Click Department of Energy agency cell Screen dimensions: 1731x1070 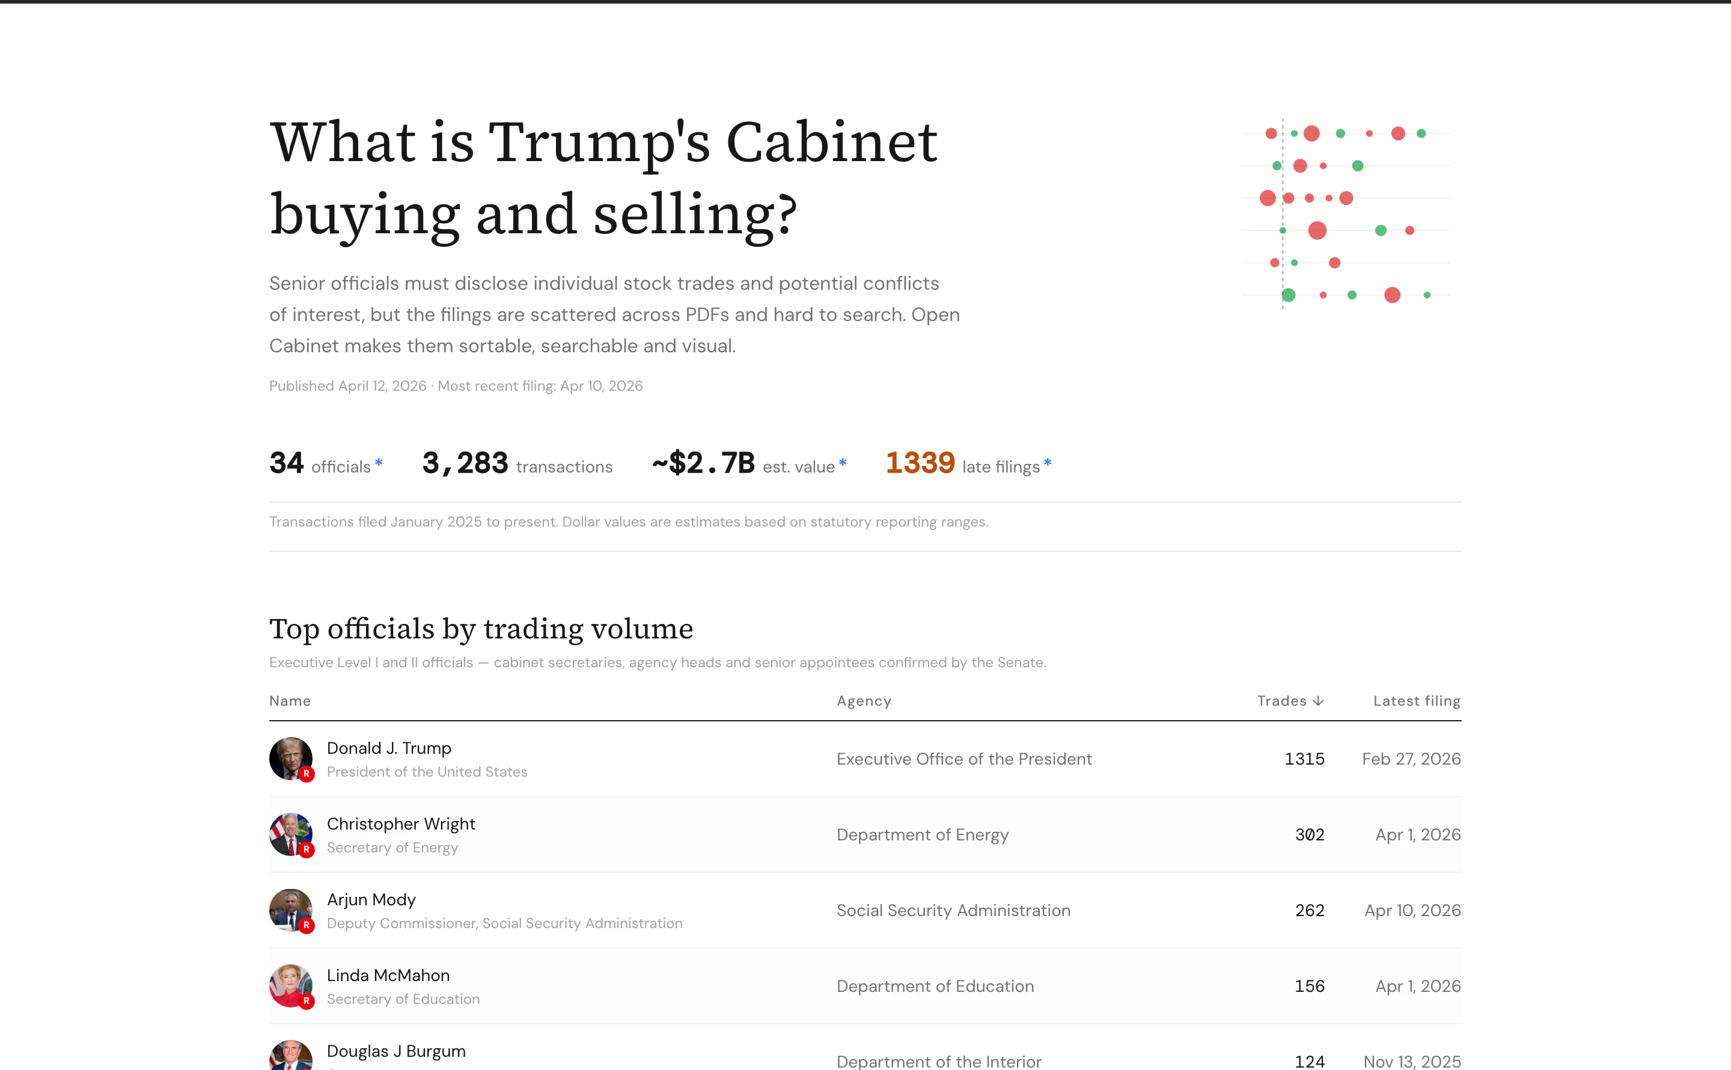(x=923, y=835)
